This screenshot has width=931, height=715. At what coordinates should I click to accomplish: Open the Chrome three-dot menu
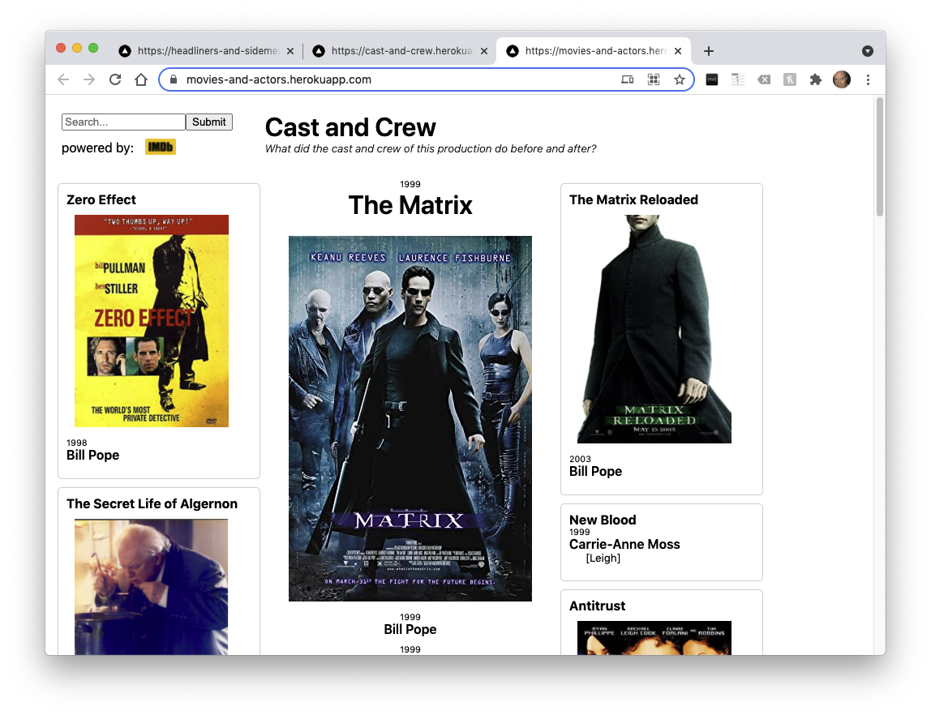pos(868,79)
